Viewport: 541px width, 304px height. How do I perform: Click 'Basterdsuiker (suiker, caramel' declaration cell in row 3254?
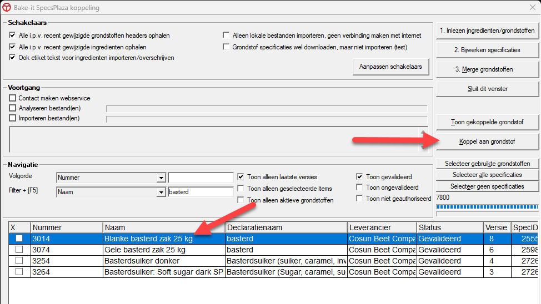tap(286, 261)
